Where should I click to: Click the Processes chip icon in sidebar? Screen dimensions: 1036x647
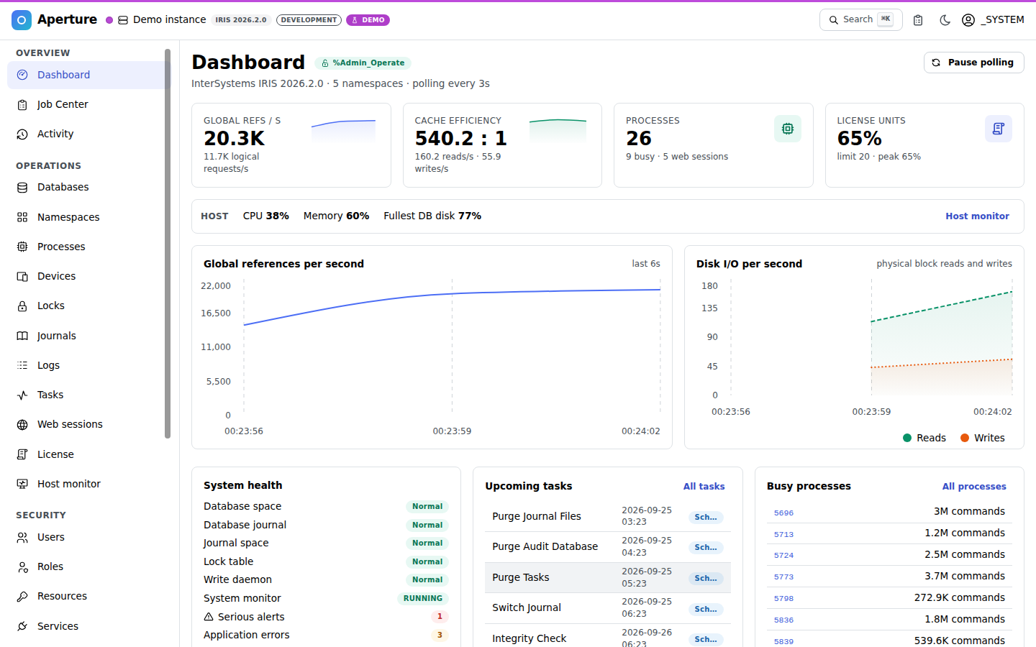click(x=22, y=247)
